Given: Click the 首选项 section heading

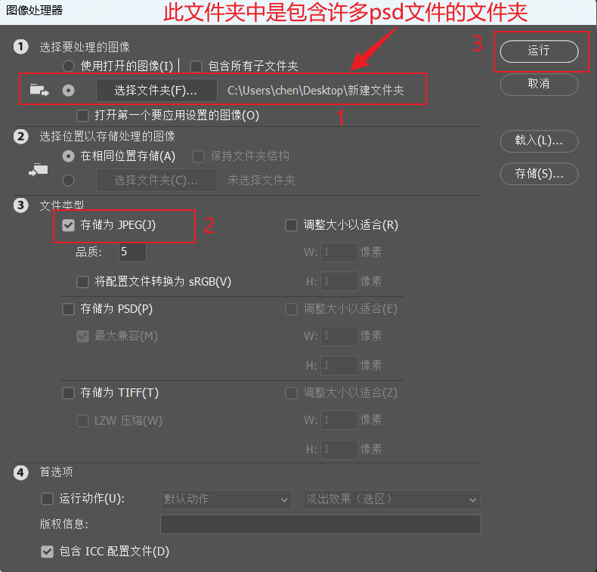Looking at the screenshot, I should [x=56, y=472].
